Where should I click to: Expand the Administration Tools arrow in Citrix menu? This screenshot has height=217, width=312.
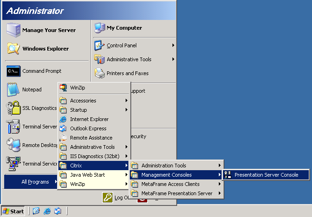[x=219, y=165]
